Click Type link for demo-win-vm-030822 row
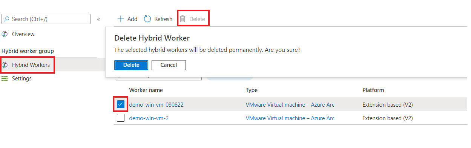Image resolution: width=471 pixels, height=148 pixels. pyautogui.click(x=290, y=105)
